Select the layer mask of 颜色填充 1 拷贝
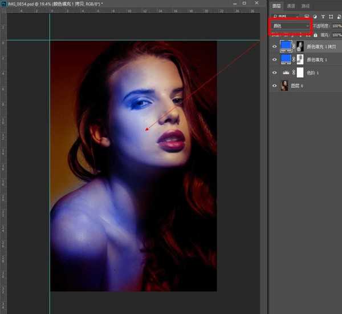342x314 pixels. pos(300,46)
